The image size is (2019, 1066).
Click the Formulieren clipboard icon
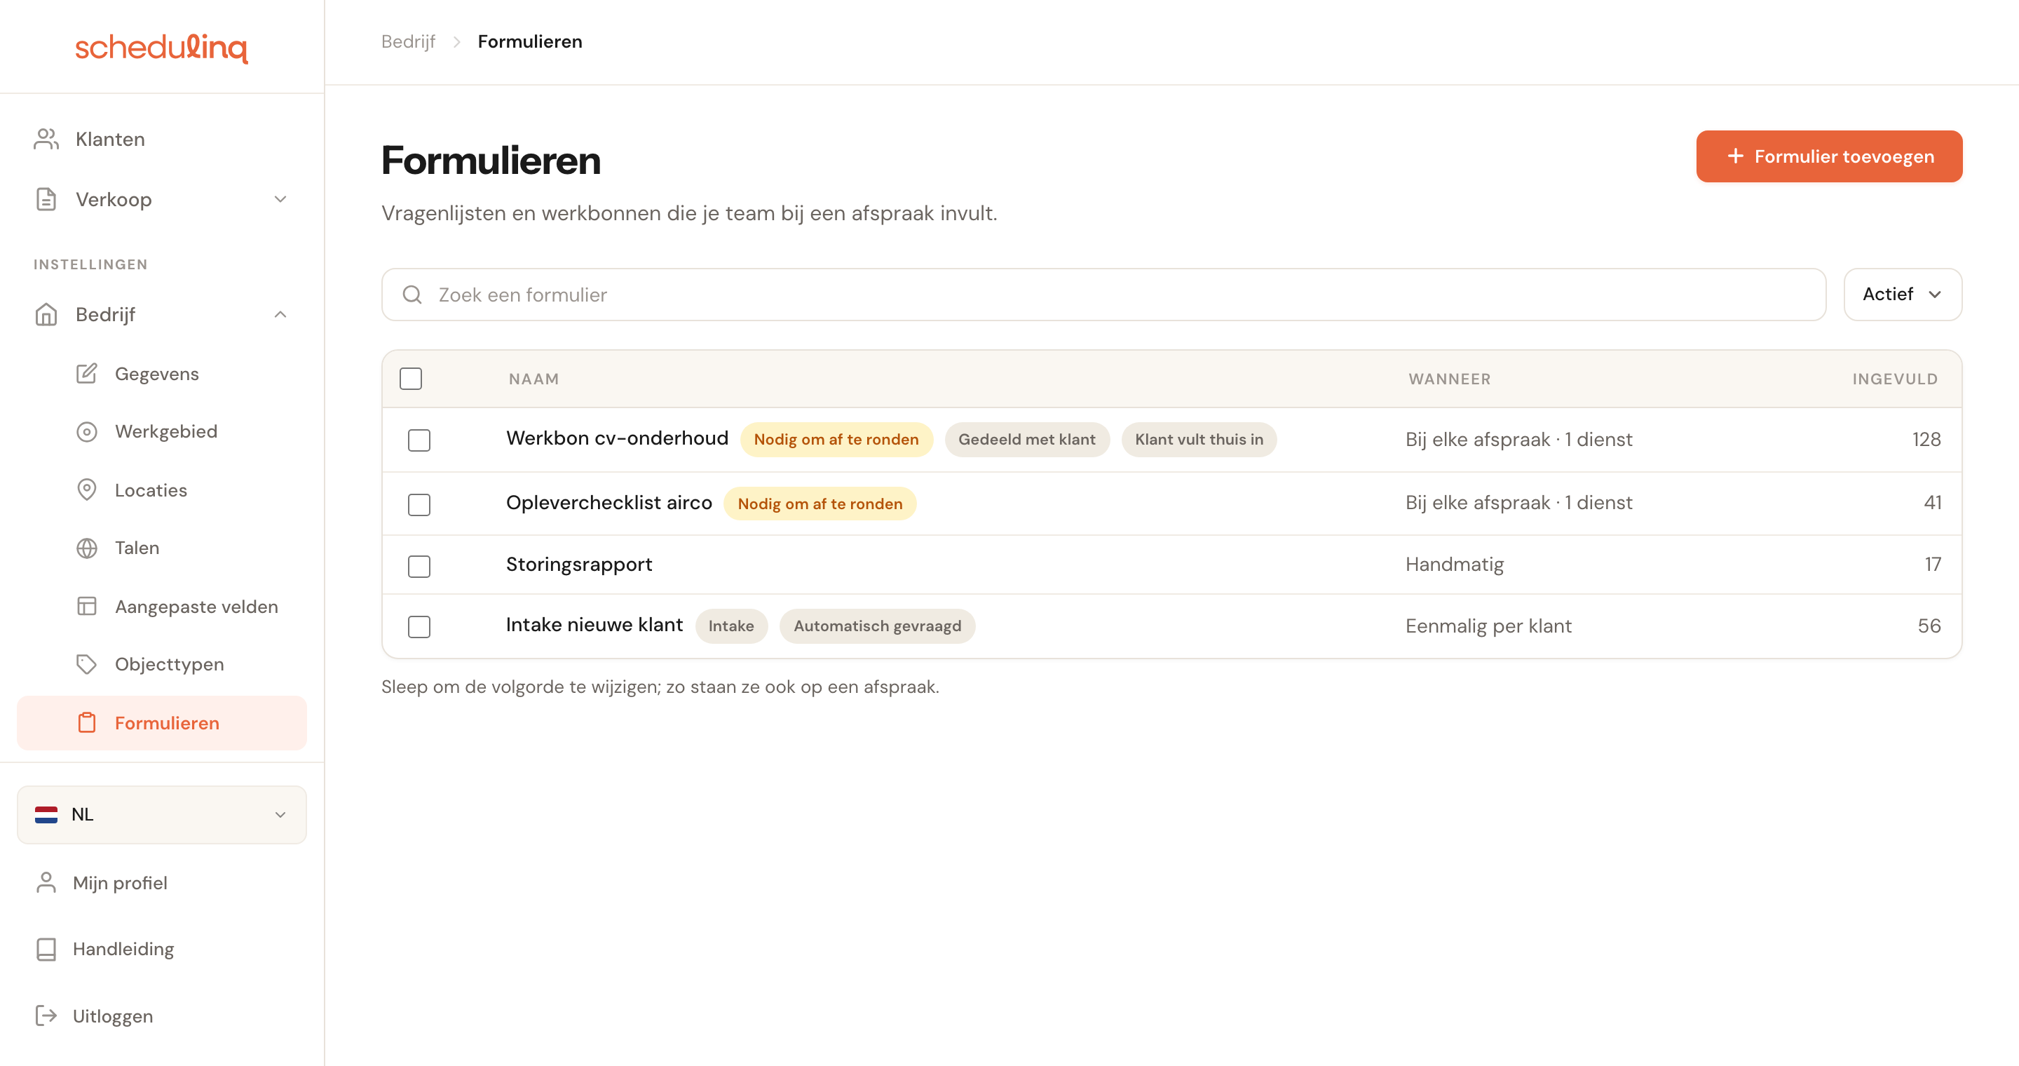pos(87,722)
